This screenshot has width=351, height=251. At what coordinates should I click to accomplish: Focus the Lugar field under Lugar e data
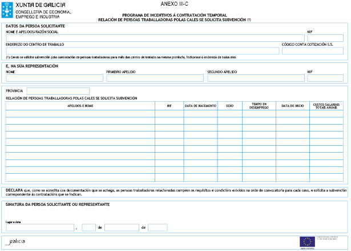click(40, 228)
